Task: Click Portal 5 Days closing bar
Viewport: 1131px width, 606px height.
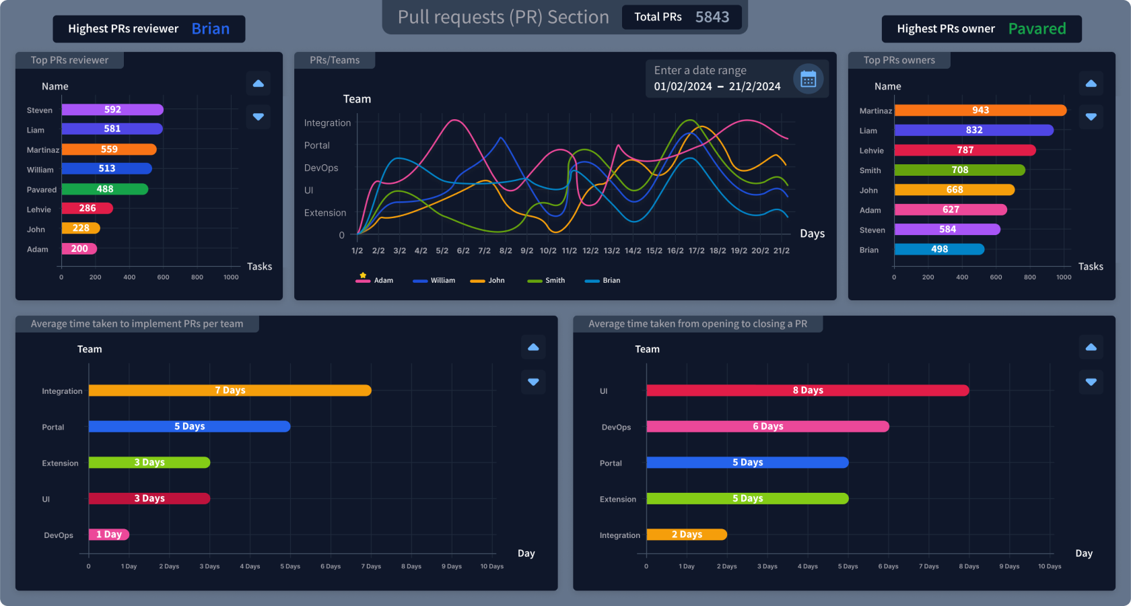Action: [x=748, y=463]
